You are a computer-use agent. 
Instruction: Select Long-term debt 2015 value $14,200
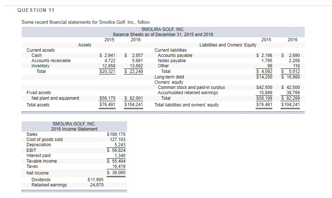coord(264,77)
